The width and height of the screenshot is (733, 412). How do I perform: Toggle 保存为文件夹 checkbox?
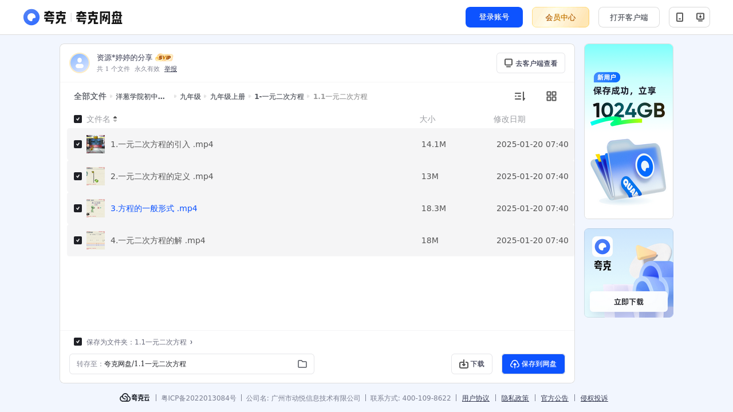78,342
